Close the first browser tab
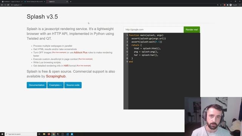 pyautogui.click(x=22, y=2)
